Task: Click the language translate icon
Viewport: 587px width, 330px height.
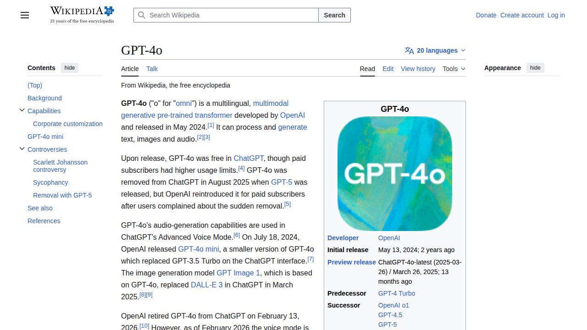Action: 410,50
